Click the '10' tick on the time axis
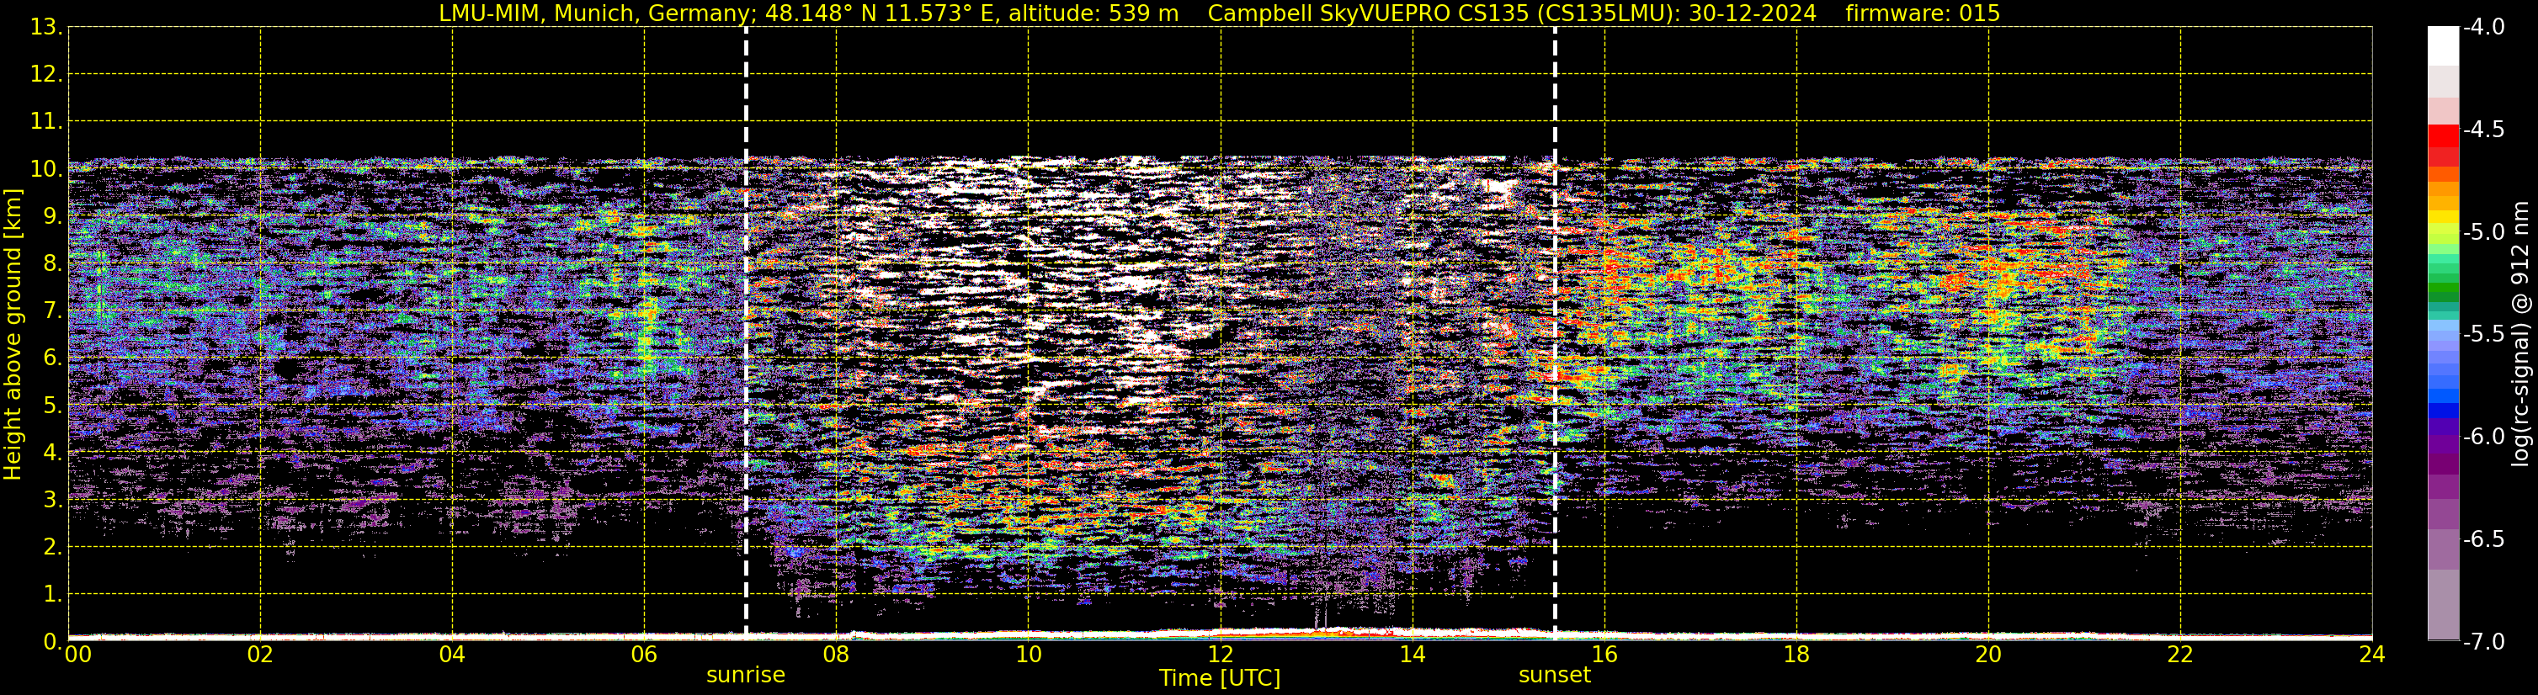The width and height of the screenshot is (2538, 695). (x=1029, y=655)
